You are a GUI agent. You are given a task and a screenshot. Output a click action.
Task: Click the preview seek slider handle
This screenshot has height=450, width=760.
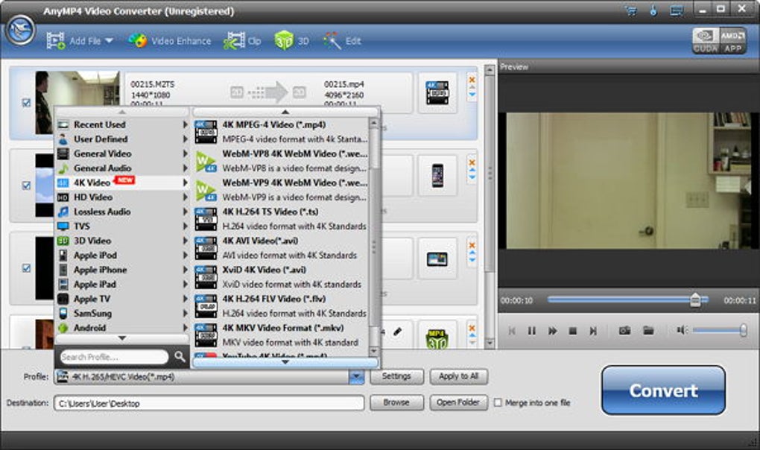click(695, 300)
